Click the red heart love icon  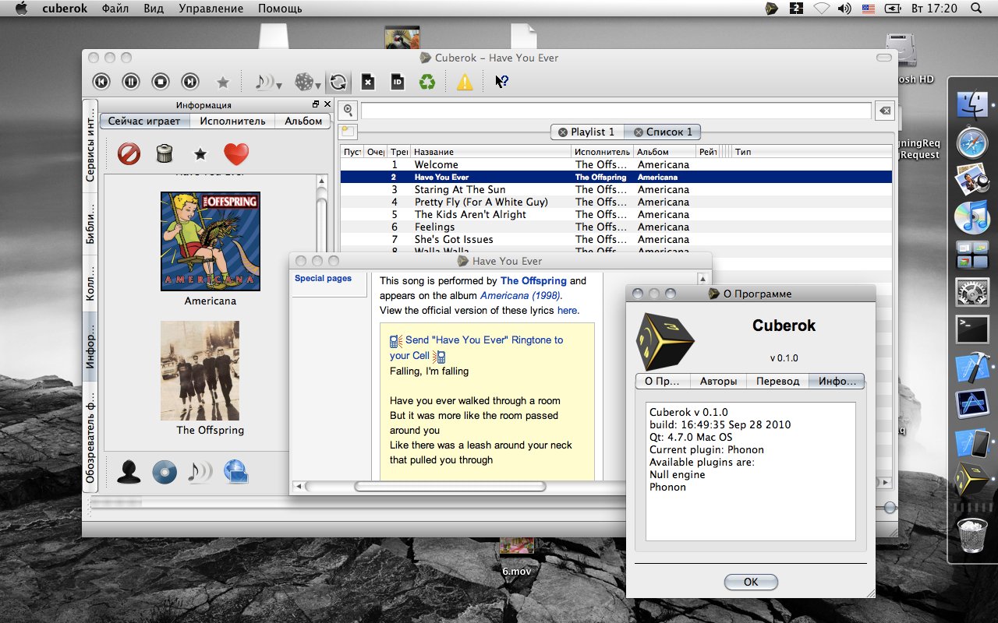pos(236,154)
